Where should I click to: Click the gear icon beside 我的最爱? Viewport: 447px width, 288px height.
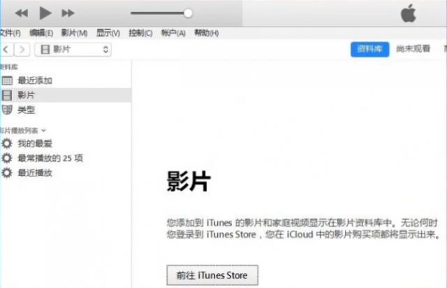[x=7, y=144]
